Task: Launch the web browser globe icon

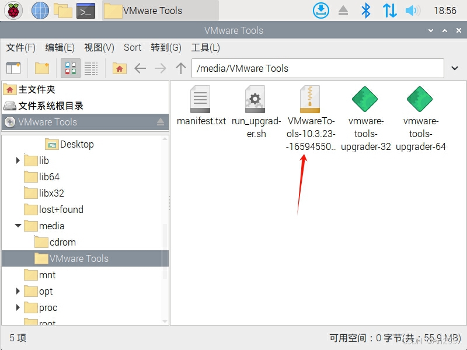Action: pos(40,10)
